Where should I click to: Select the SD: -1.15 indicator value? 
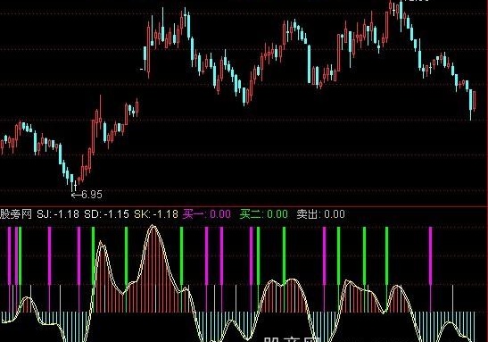[x=106, y=214]
